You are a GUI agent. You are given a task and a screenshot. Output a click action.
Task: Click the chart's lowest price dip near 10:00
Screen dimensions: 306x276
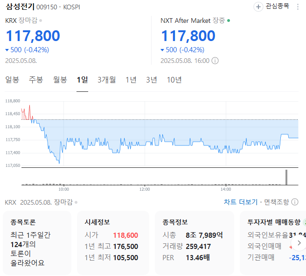tap(59, 162)
